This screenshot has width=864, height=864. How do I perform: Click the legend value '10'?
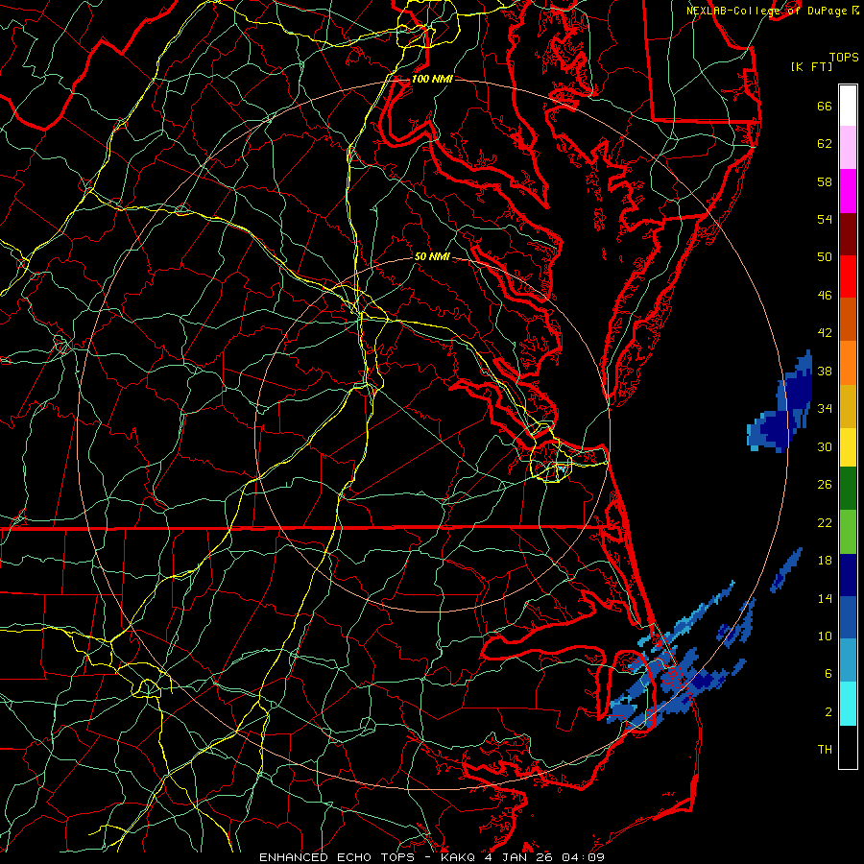(825, 636)
